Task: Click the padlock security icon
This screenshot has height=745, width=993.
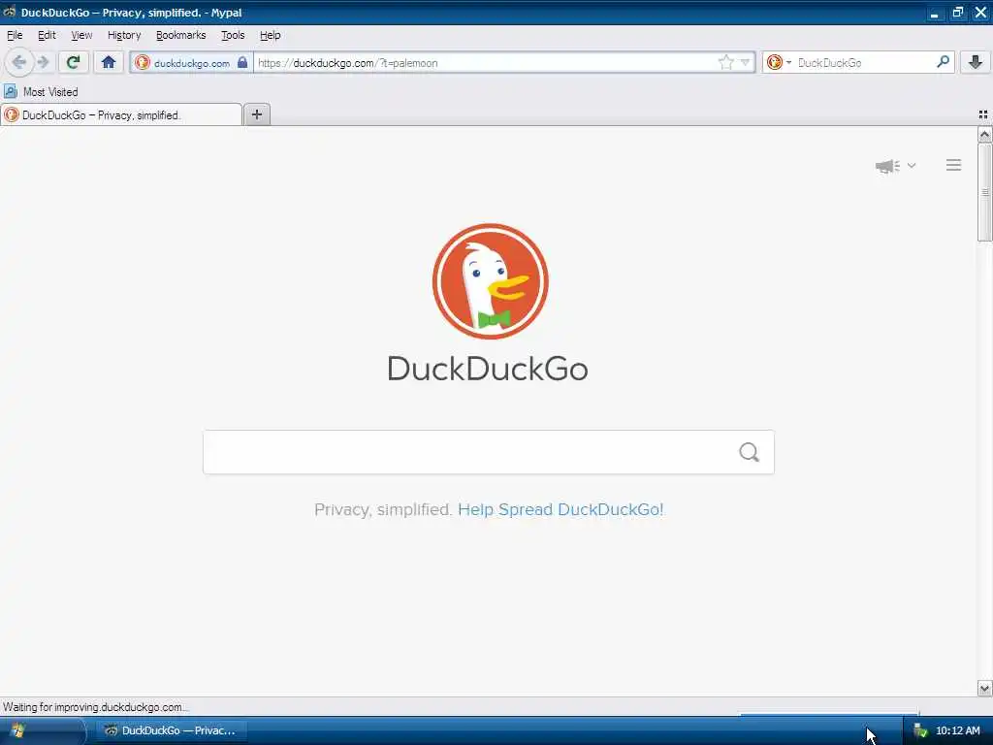Action: tap(241, 62)
